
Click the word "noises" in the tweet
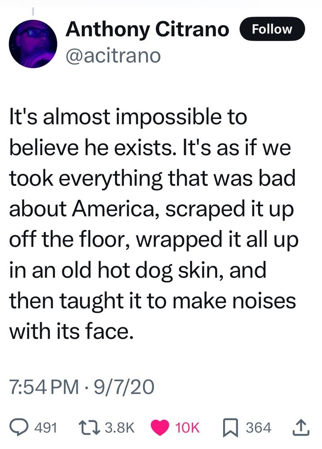point(266,301)
